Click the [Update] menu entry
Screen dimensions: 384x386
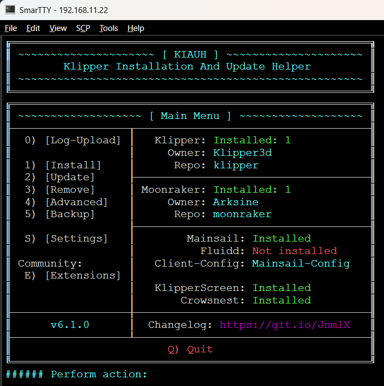[69, 178]
